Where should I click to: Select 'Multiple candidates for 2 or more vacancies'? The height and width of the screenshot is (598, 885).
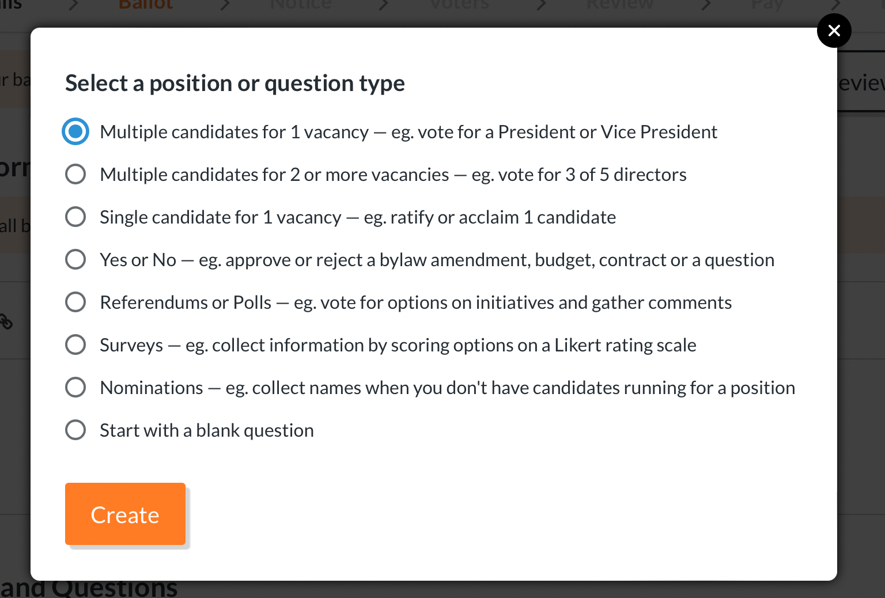coord(75,174)
